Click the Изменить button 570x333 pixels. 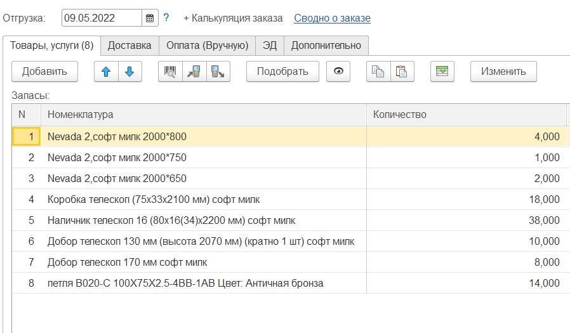tap(503, 72)
